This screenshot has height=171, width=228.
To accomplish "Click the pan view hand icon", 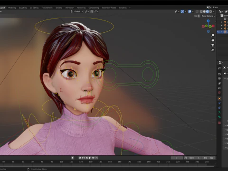I will click(x=213, y=40).
